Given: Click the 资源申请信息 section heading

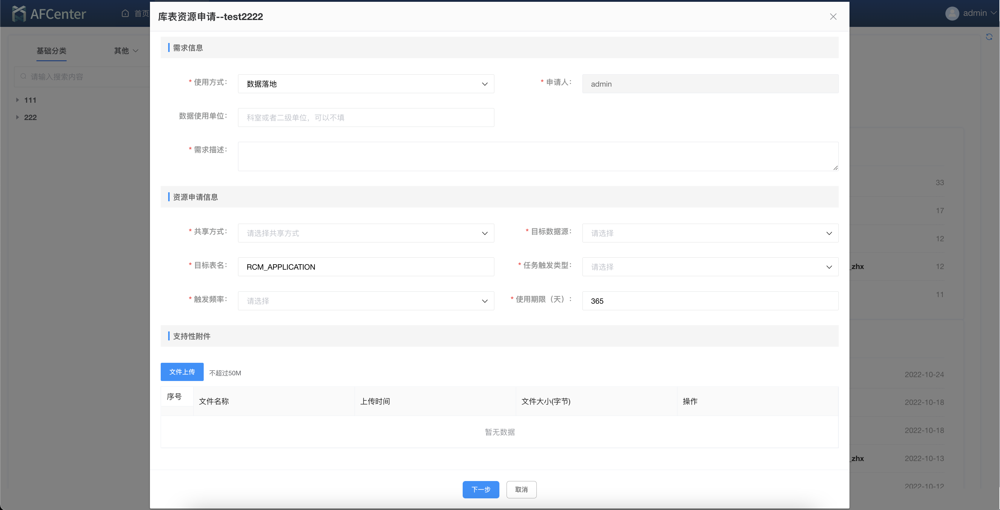Looking at the screenshot, I should (x=195, y=197).
